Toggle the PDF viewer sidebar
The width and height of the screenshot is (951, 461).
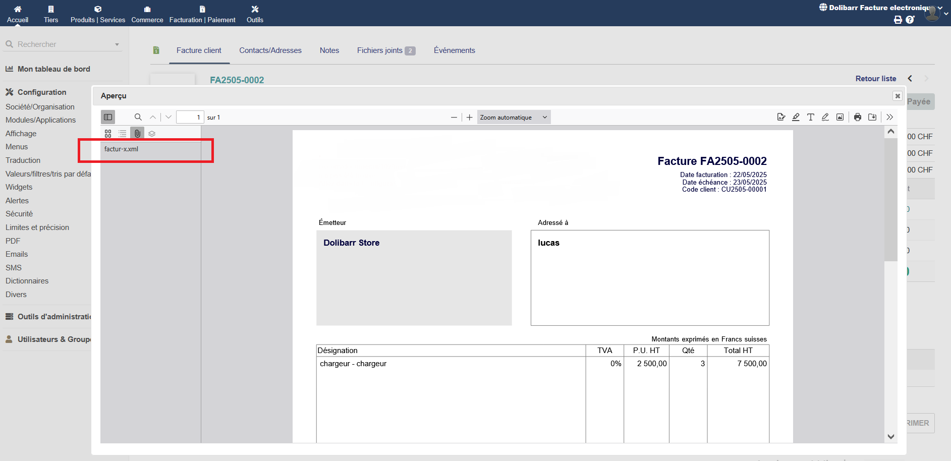(x=108, y=117)
